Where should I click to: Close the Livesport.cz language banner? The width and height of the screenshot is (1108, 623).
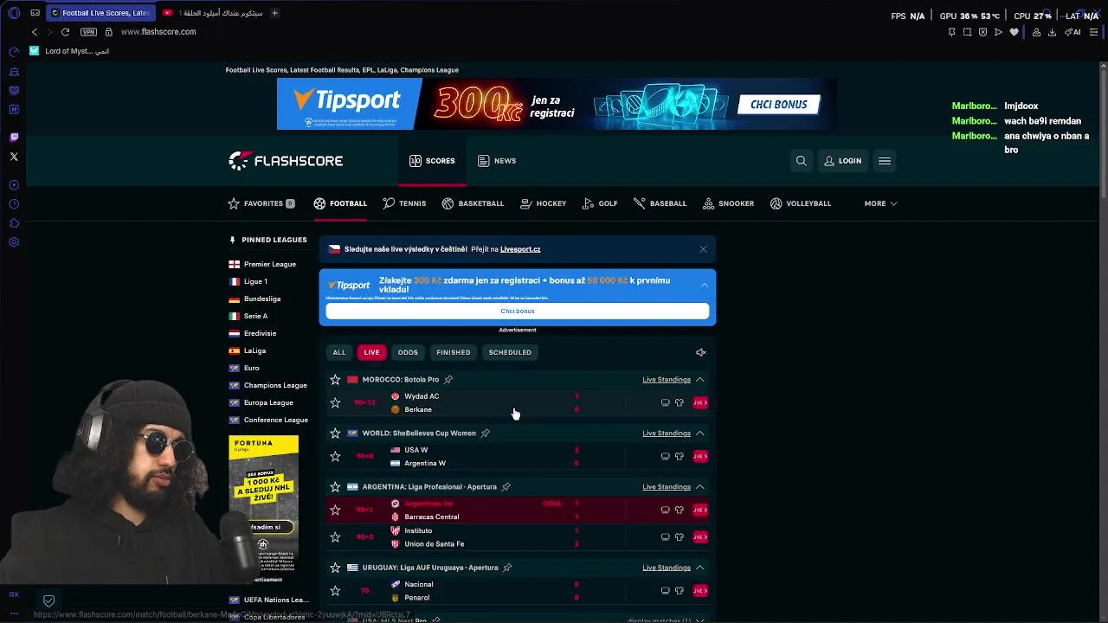coord(703,249)
